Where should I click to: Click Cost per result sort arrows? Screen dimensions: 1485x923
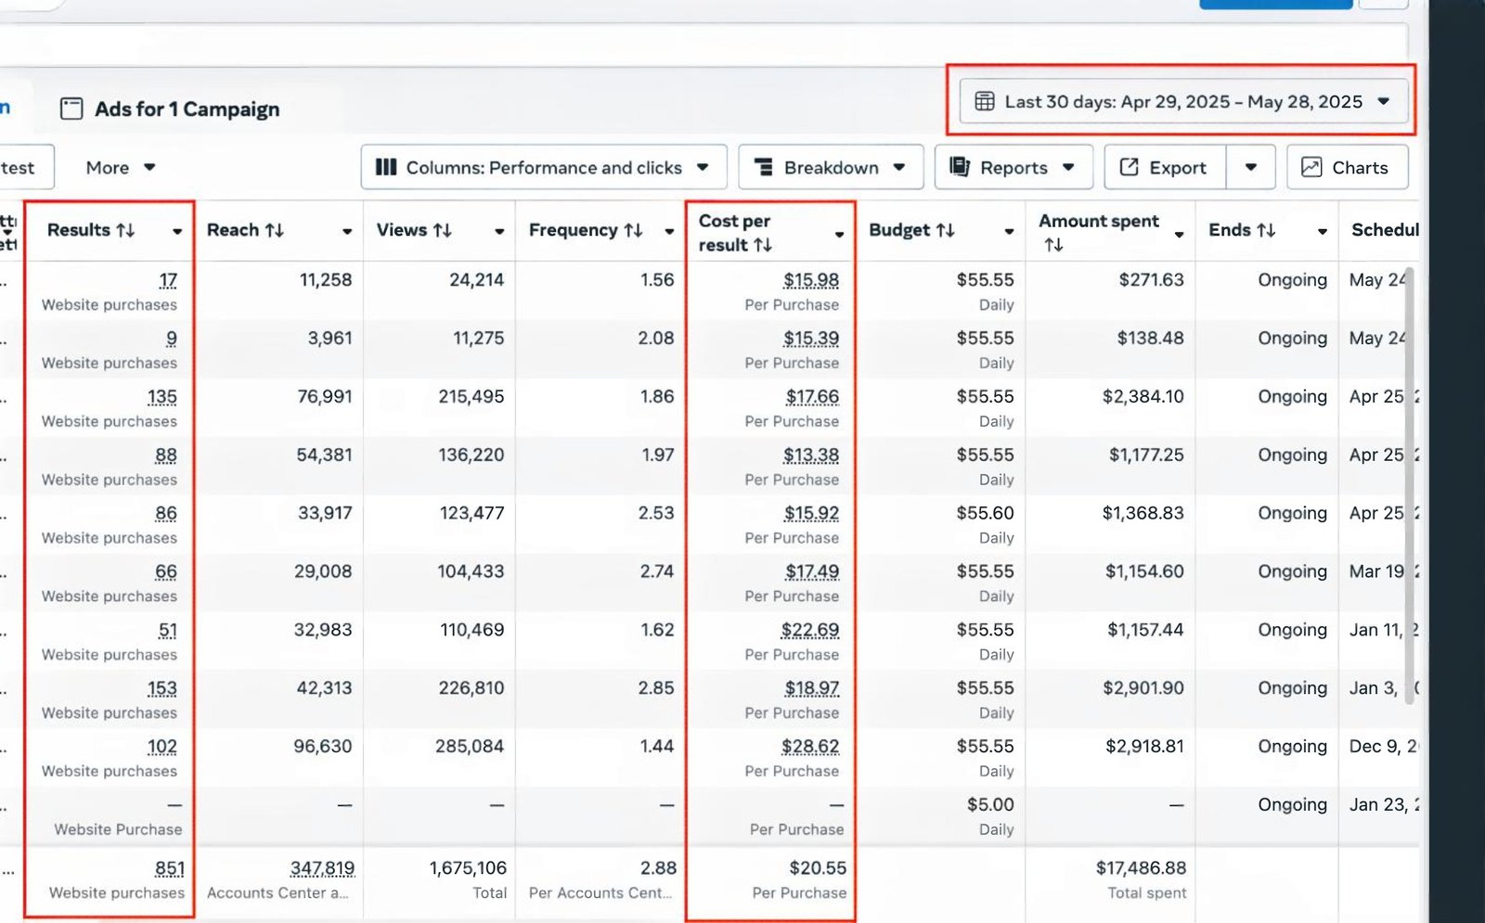(763, 245)
